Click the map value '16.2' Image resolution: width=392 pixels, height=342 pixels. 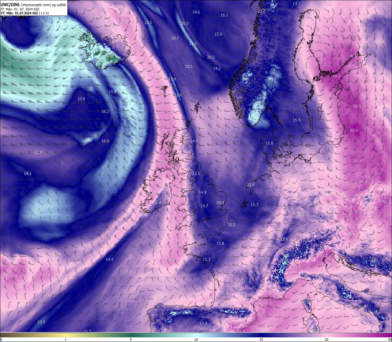pos(105,112)
